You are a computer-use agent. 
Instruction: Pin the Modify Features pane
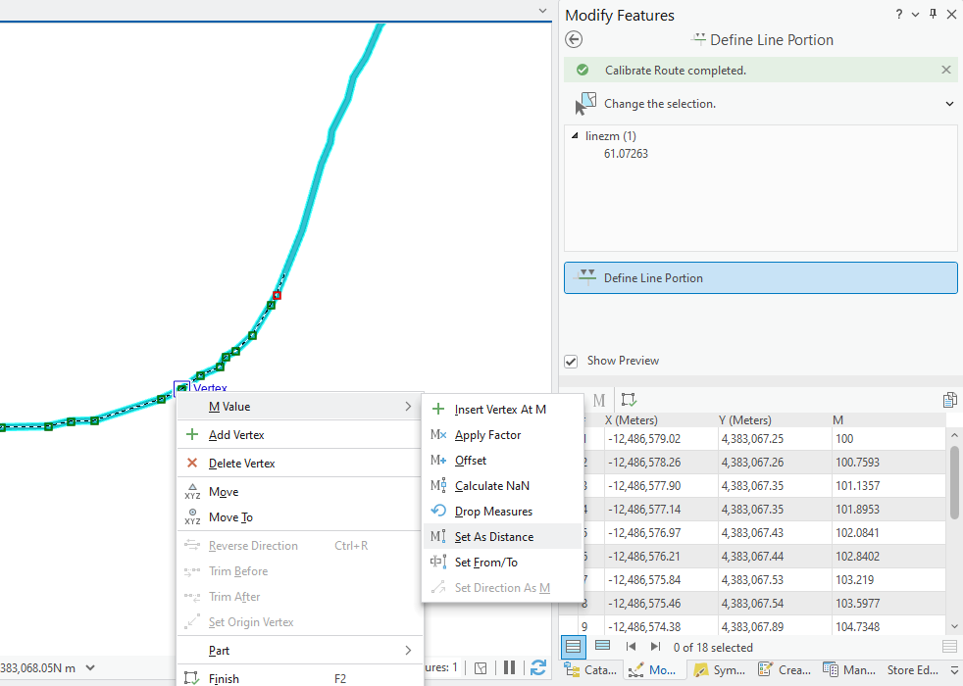point(932,14)
